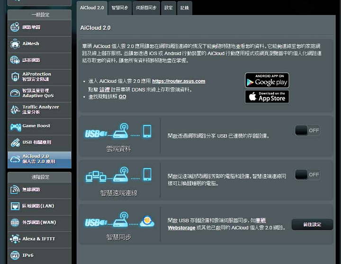Click the Traffic Analyzer 流量分析 label
Image resolution: width=341 pixels, height=264 pixels.
(41, 109)
